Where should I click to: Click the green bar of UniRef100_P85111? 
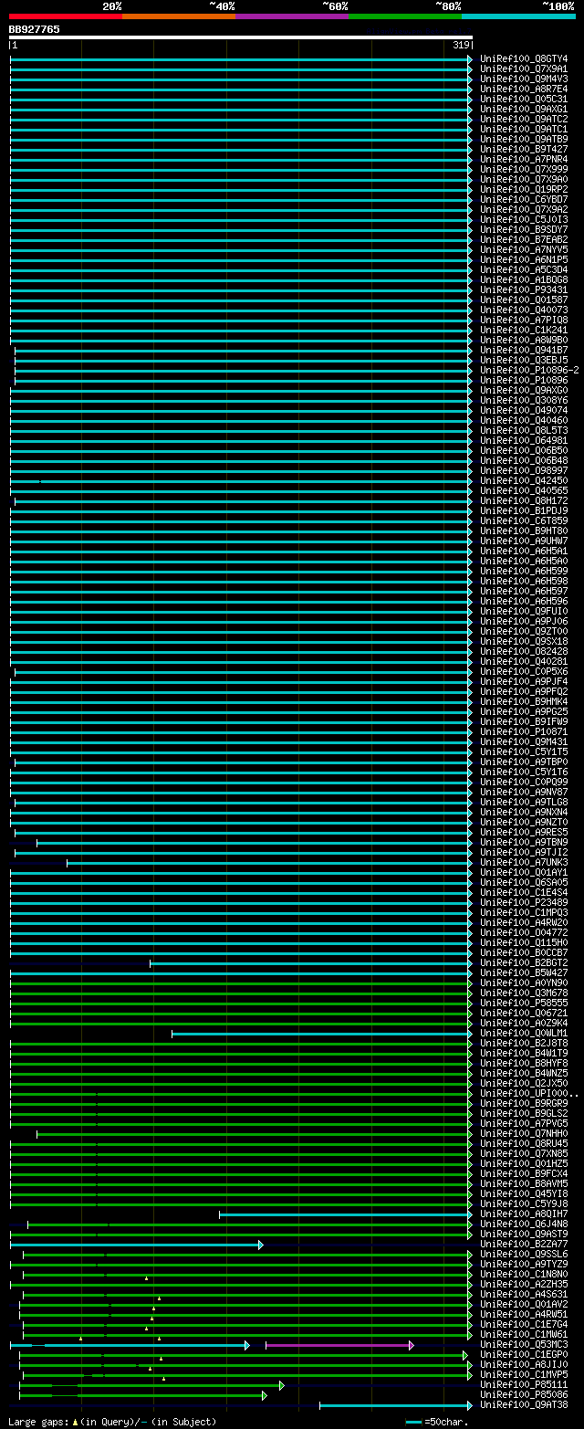(x=151, y=1385)
